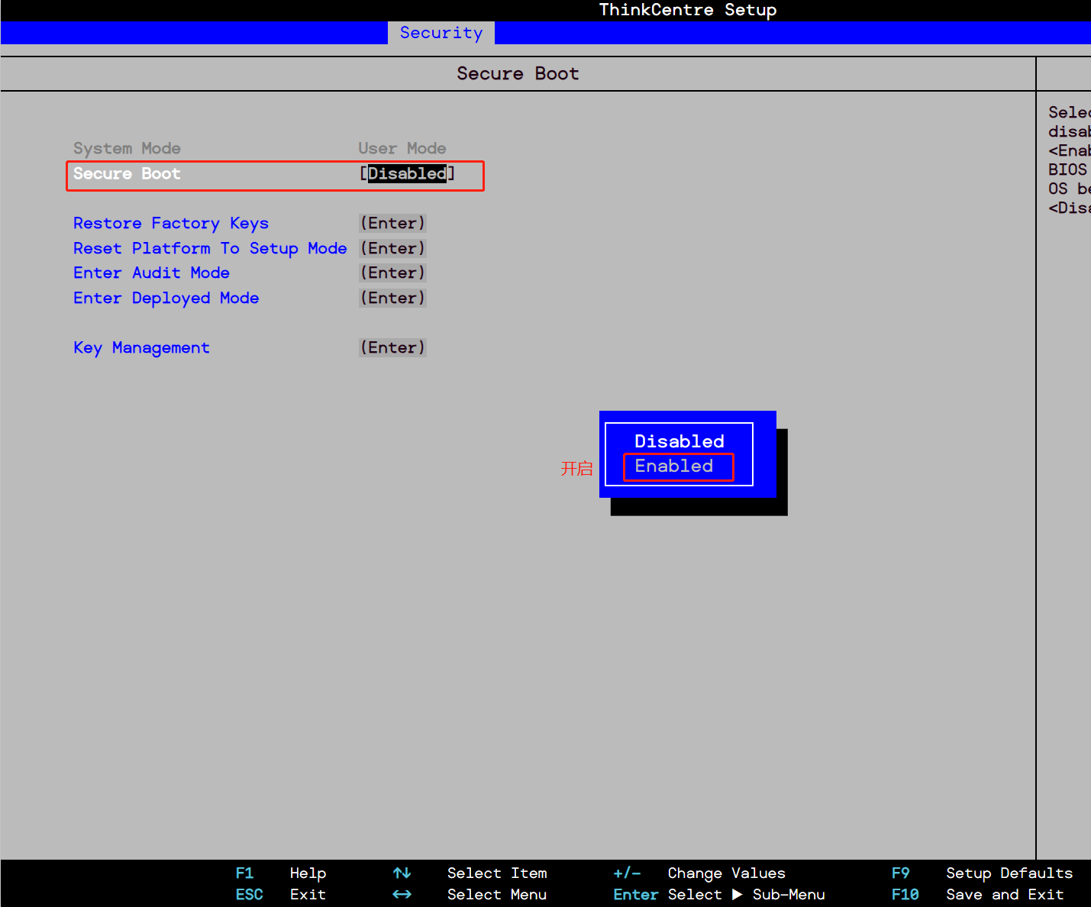Select the Secure Boot setting row label
Screen dimensions: 1091x907
(x=127, y=174)
